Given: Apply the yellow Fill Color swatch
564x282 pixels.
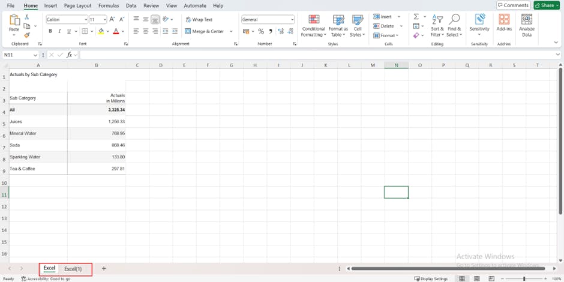Looking at the screenshot, I should [x=101, y=31].
